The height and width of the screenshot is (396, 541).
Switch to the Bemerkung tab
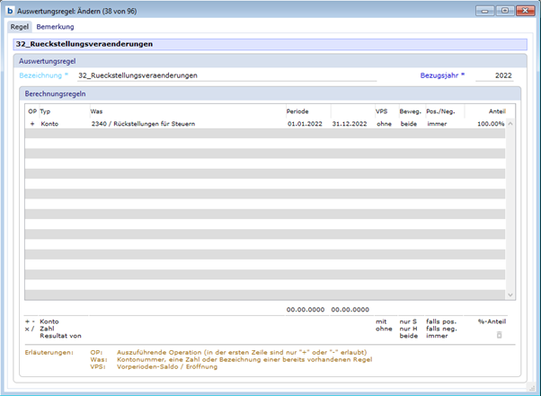click(x=55, y=27)
